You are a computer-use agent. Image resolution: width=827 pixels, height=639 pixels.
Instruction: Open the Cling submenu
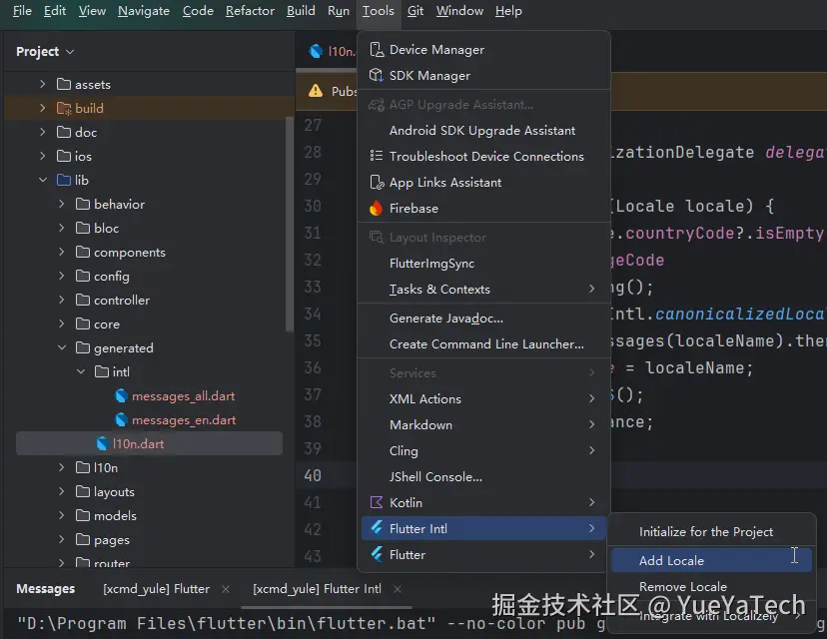(x=483, y=450)
